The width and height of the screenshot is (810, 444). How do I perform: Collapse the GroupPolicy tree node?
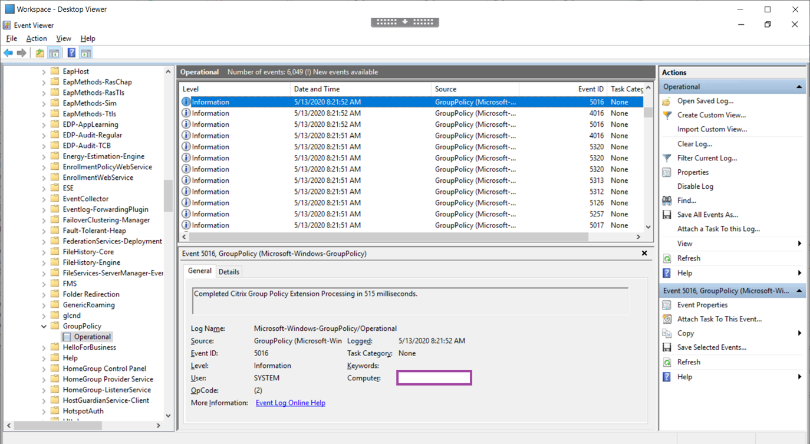tap(44, 326)
